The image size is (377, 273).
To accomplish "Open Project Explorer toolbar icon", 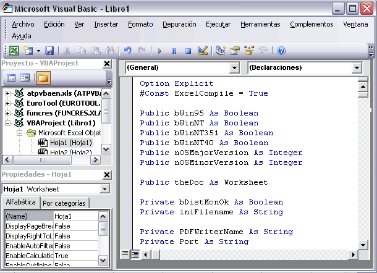I will (220, 51).
